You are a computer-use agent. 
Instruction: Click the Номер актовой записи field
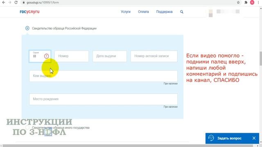154,56
